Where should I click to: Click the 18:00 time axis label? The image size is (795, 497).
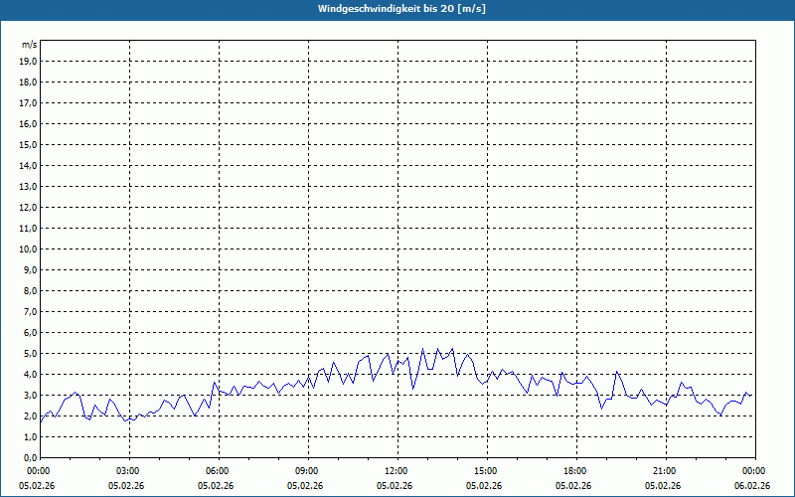point(576,470)
